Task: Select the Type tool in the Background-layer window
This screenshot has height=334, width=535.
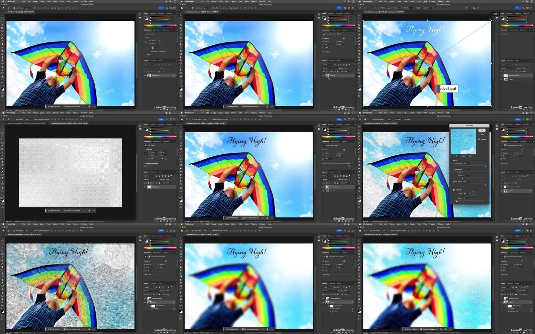Action: [x=2, y=66]
